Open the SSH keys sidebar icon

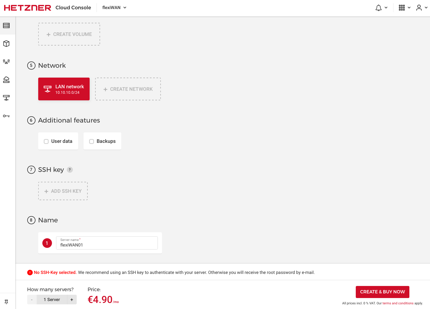tap(6, 116)
